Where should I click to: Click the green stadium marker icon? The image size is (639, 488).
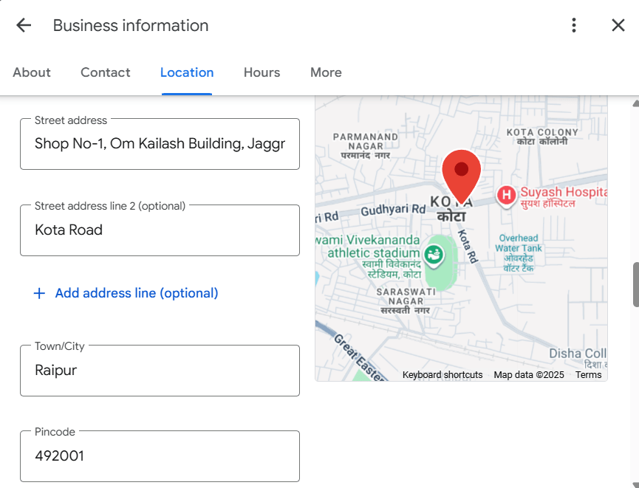click(435, 255)
